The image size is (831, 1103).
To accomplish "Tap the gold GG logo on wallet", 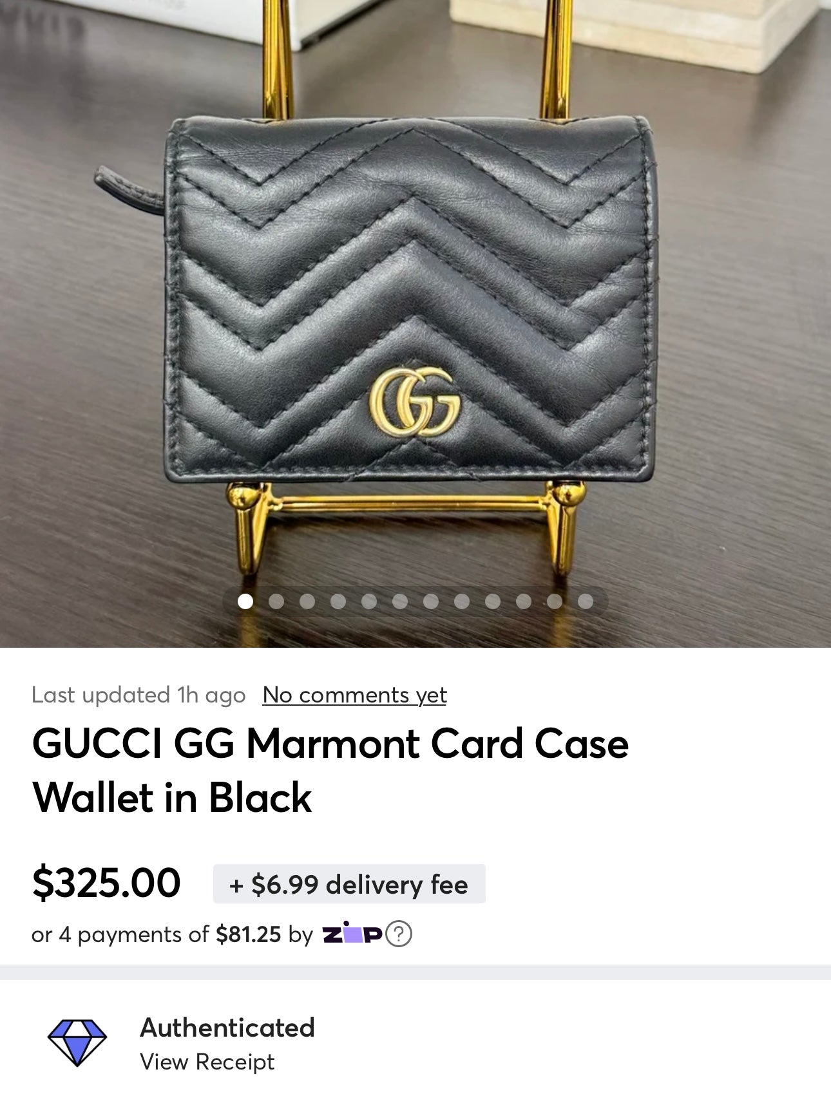I will [414, 402].
